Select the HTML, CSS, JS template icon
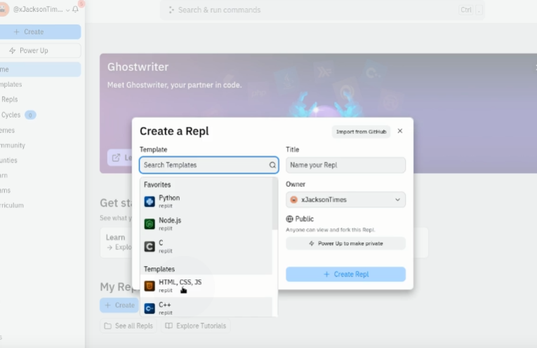This screenshot has width=537, height=348. tap(150, 286)
